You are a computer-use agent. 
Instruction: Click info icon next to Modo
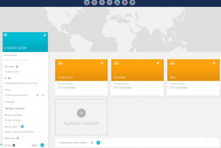tap(14, 145)
